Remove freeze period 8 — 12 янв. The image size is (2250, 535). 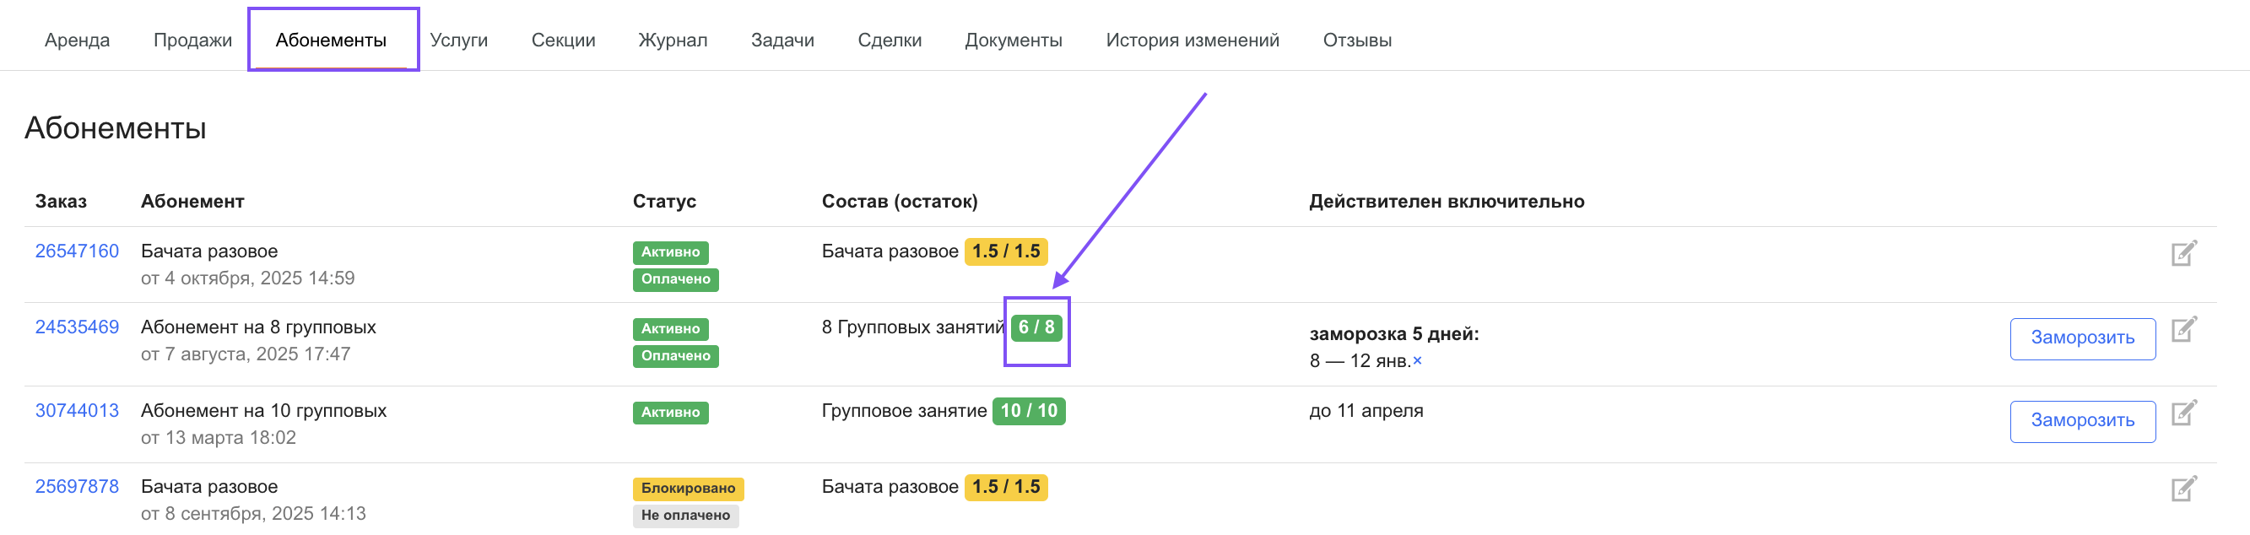click(x=1417, y=360)
